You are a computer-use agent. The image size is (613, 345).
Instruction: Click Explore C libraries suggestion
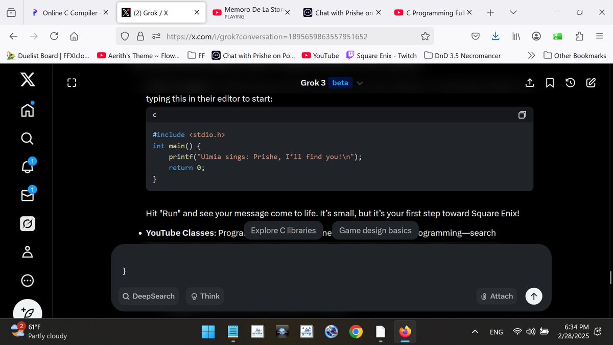284,231
